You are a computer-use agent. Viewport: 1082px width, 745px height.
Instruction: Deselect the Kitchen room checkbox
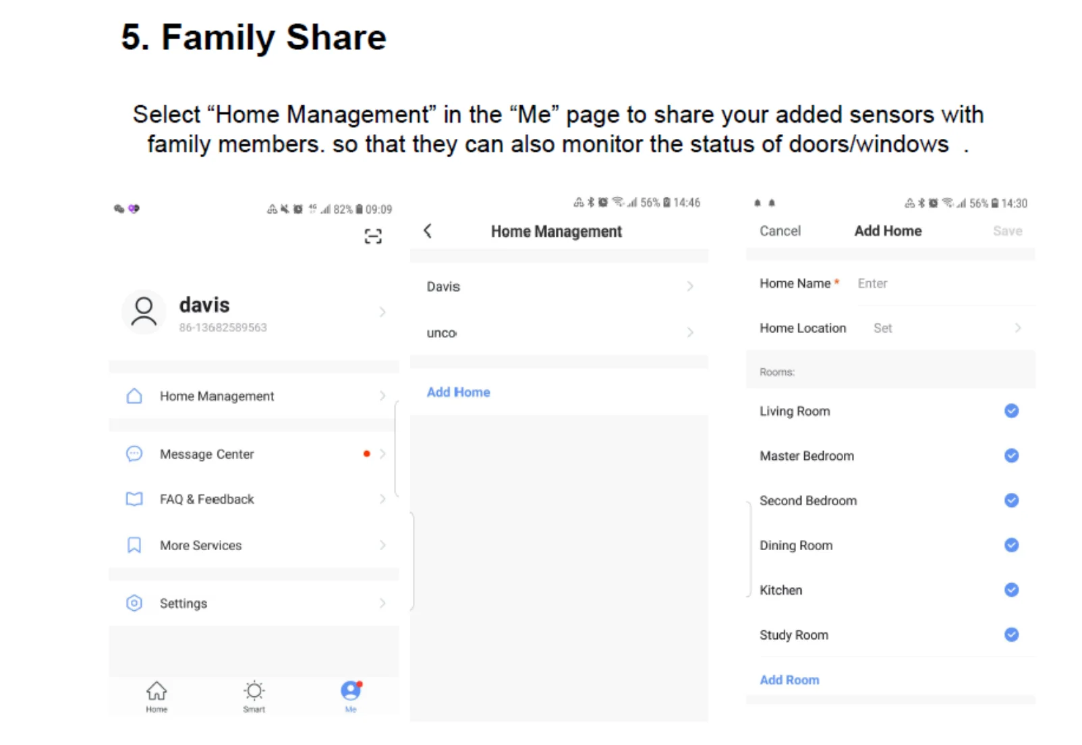(1011, 590)
